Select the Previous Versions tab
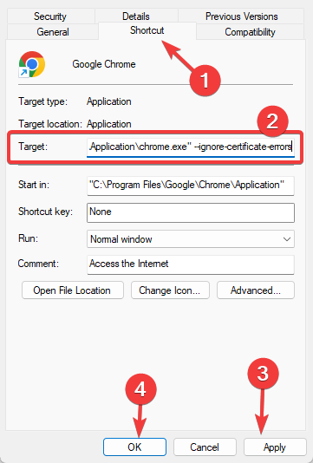The width and height of the screenshot is (313, 463). pos(241,16)
